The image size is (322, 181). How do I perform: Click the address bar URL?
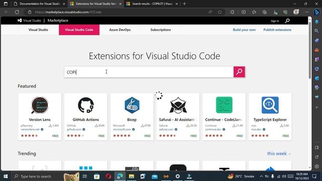point(68,12)
